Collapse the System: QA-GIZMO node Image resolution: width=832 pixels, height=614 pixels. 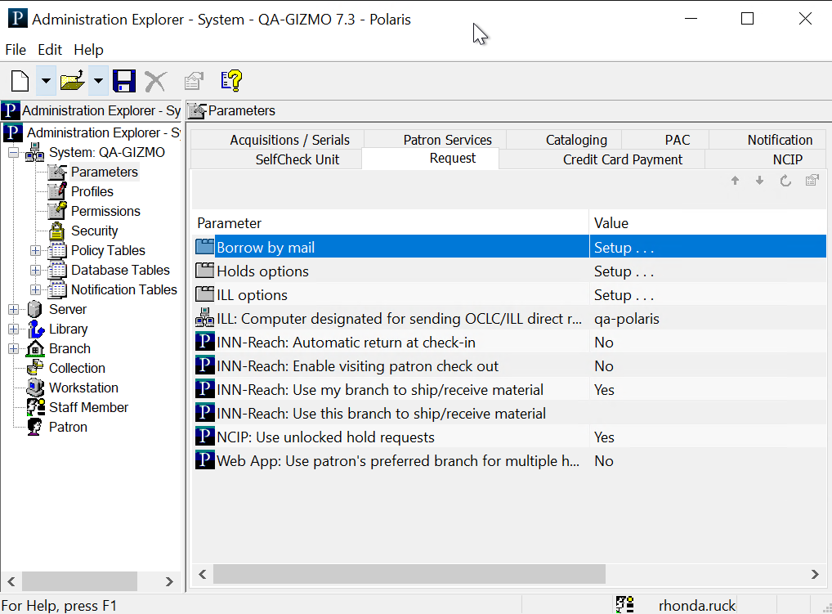click(x=14, y=152)
